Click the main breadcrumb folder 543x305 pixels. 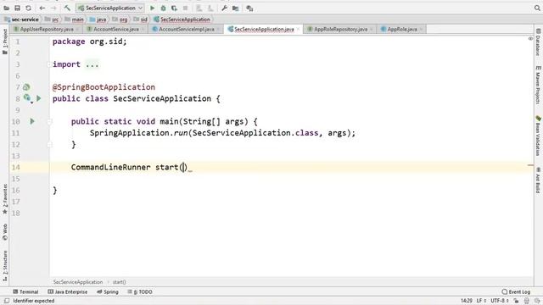[74, 19]
